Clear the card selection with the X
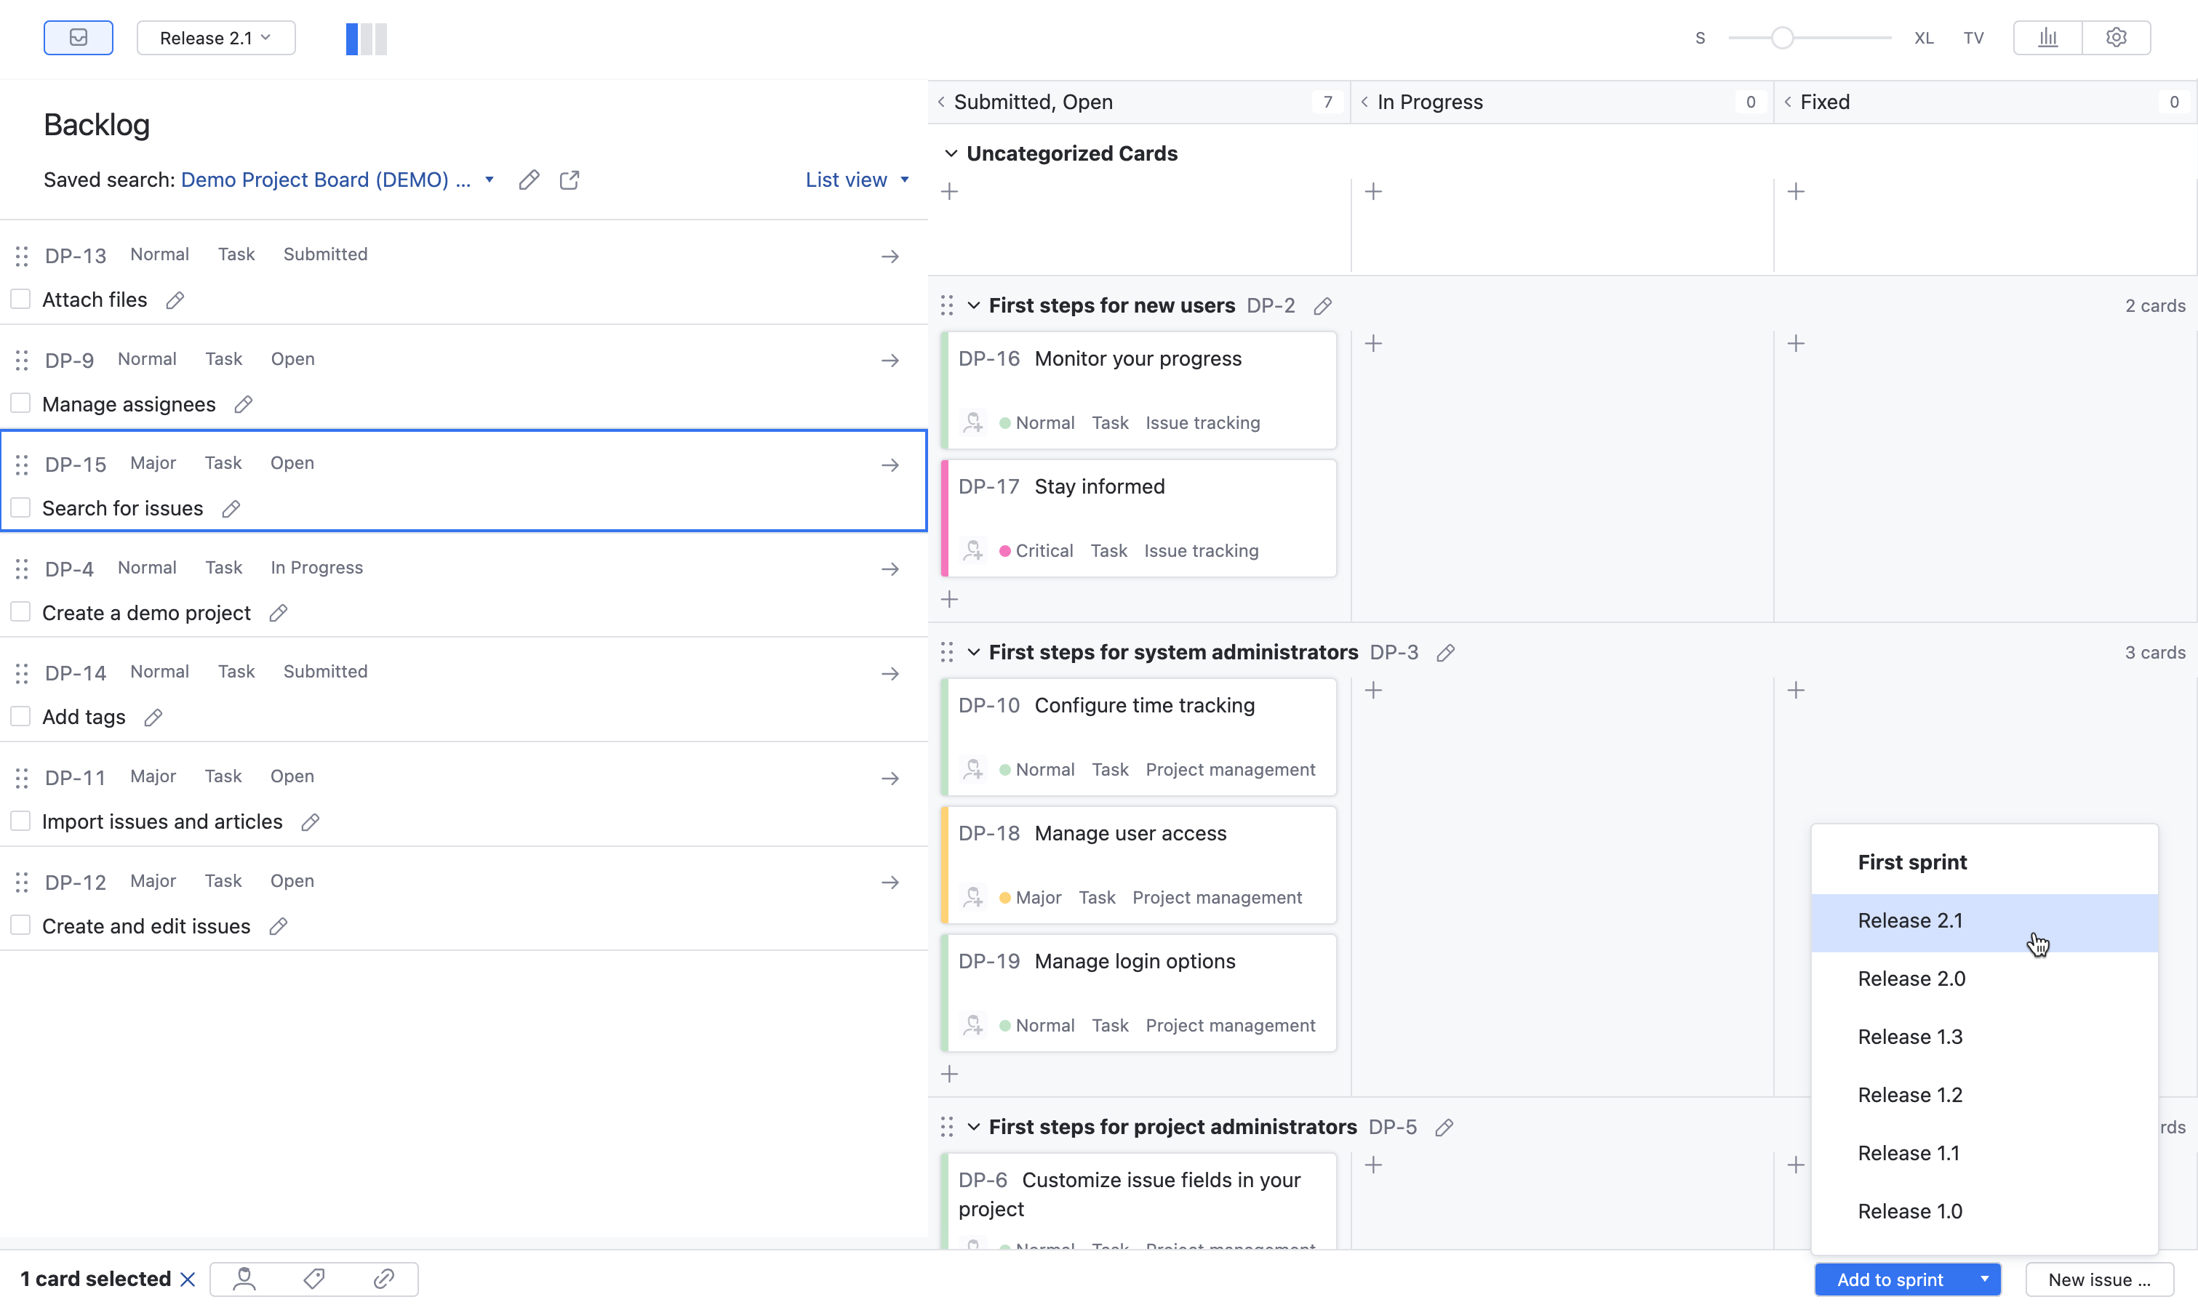This screenshot has width=2198, height=1310. (x=187, y=1278)
